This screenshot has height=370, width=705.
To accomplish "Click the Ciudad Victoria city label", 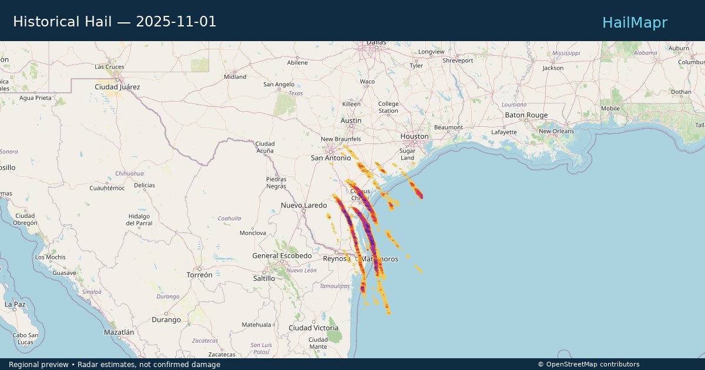I will [314, 328].
